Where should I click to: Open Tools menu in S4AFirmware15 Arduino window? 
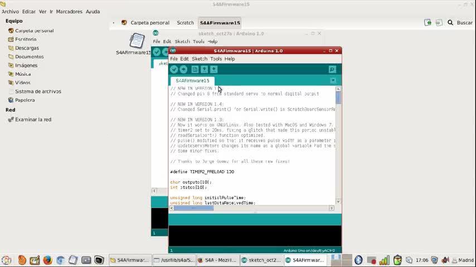tap(216, 59)
